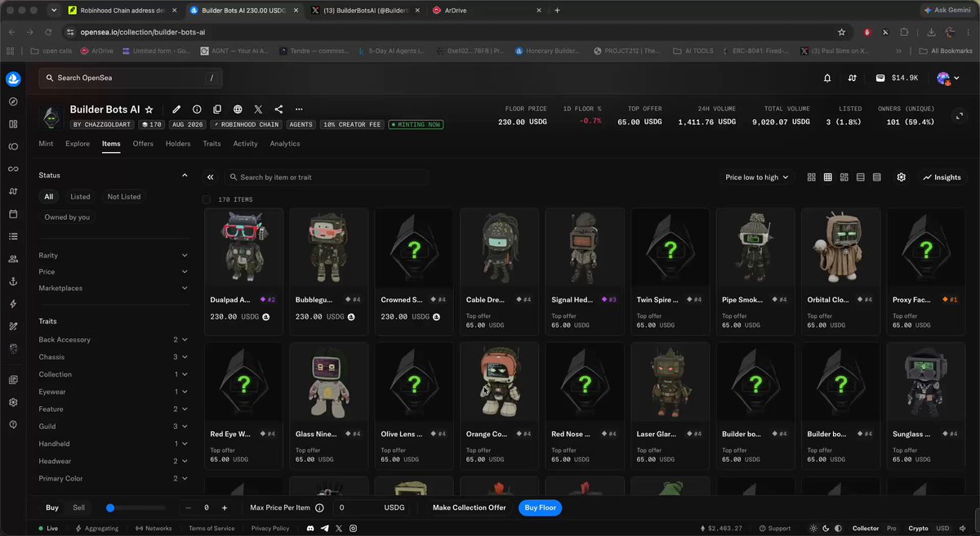Click the Buy Floor button

pyautogui.click(x=541, y=507)
